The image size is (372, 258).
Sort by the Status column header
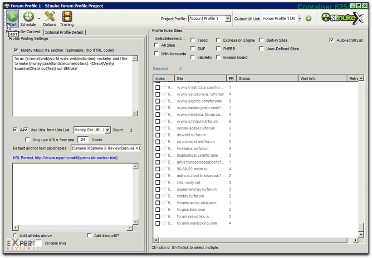267,79
